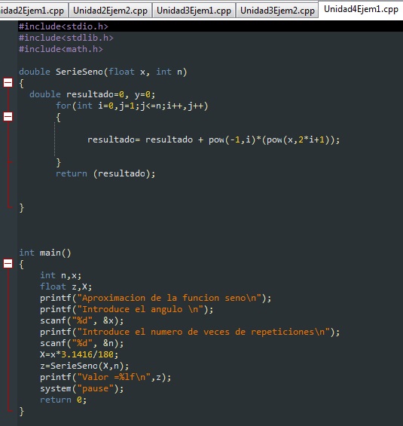Click the float z,X declaration line
403x426 pixels.
66,287
